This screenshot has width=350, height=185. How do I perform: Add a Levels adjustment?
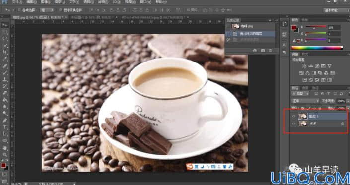(x=311, y=66)
